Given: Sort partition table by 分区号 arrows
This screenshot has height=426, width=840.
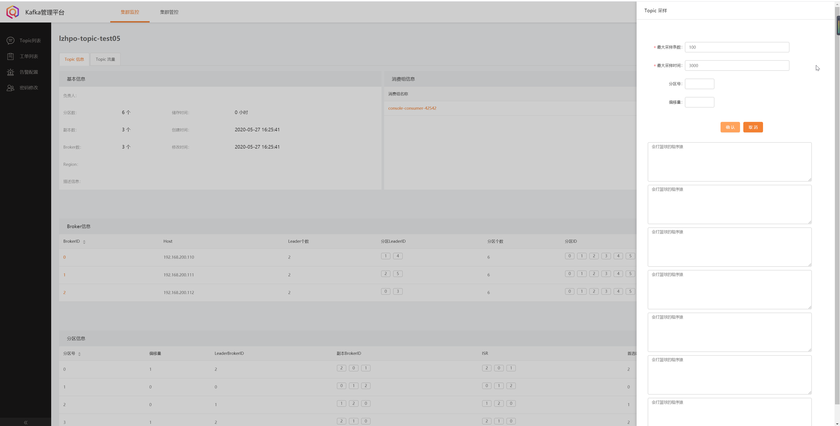Looking at the screenshot, I should [79, 354].
